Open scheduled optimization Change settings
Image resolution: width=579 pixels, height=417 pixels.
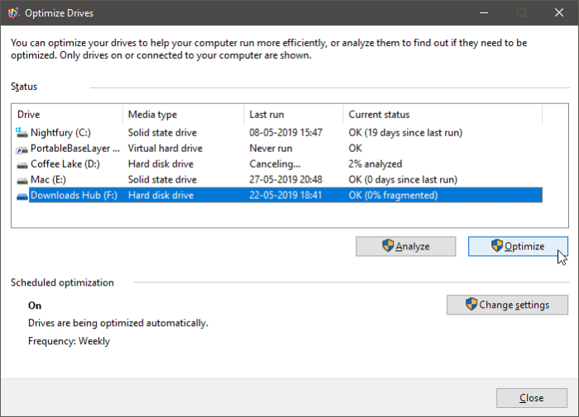click(x=507, y=305)
